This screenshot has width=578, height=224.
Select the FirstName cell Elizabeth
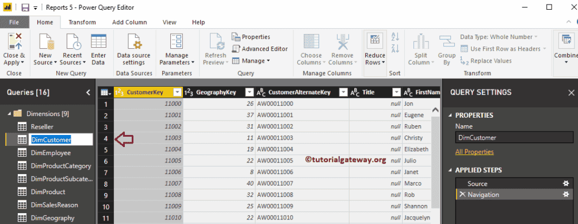click(x=416, y=149)
